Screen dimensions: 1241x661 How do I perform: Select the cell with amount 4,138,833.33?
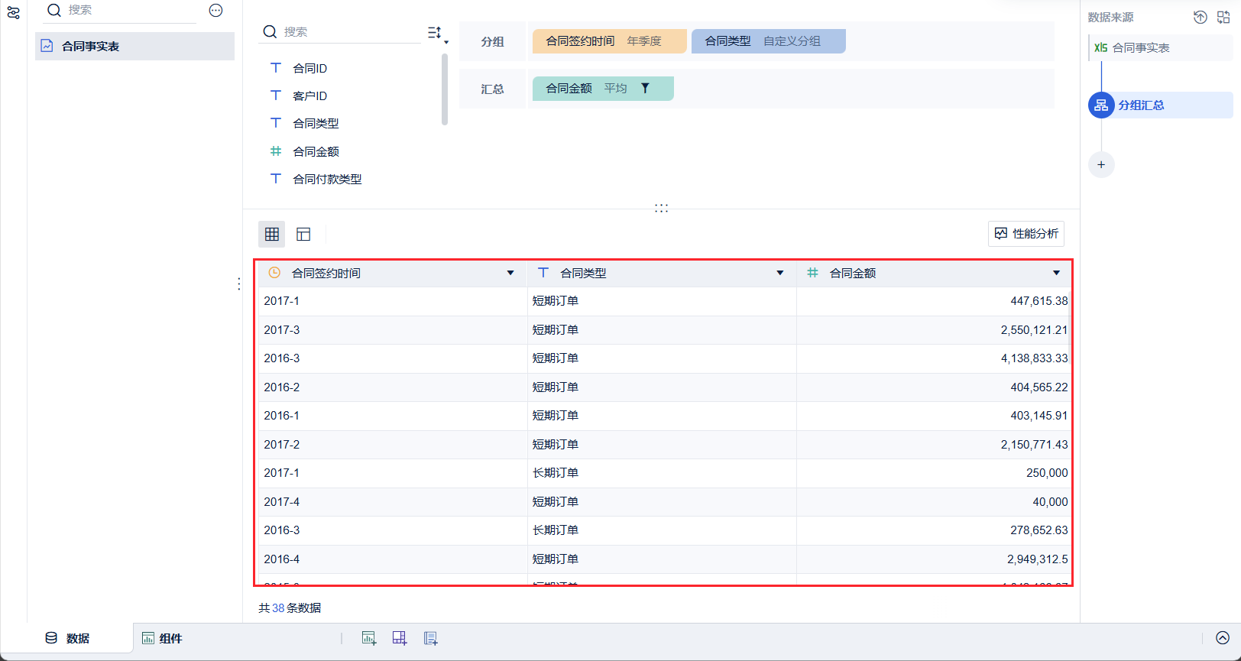pyautogui.click(x=933, y=358)
